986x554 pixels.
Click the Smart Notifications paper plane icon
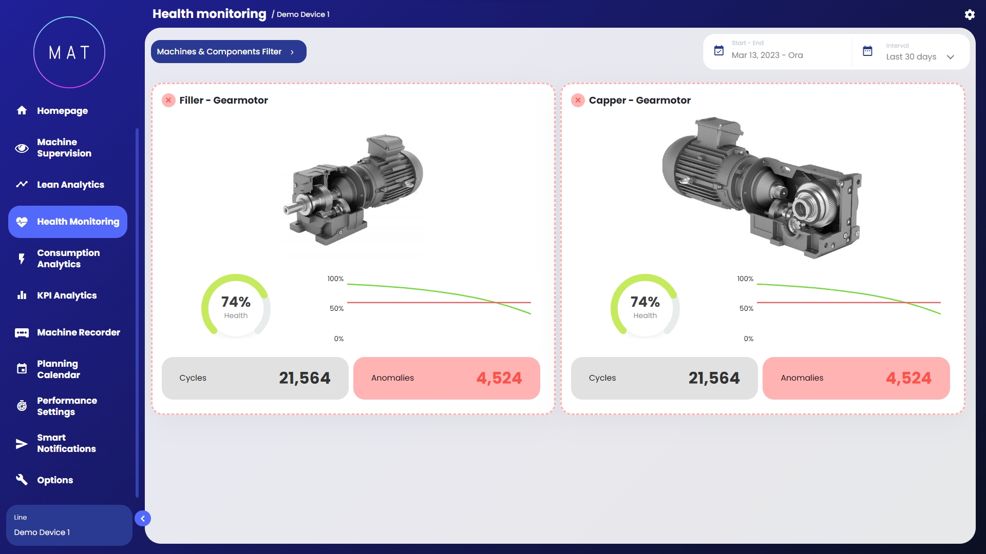[22, 444]
